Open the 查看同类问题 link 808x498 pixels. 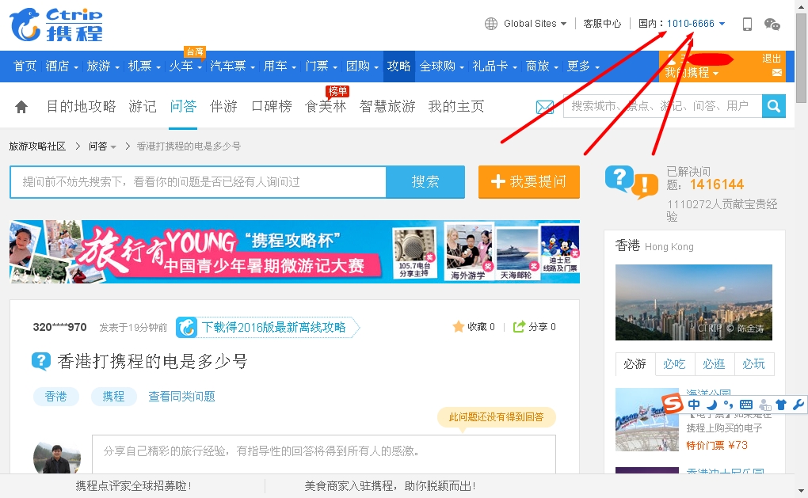pyautogui.click(x=181, y=396)
